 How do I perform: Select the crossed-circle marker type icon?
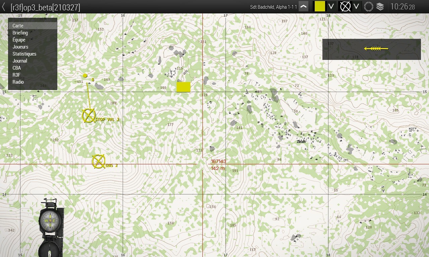click(x=345, y=6)
